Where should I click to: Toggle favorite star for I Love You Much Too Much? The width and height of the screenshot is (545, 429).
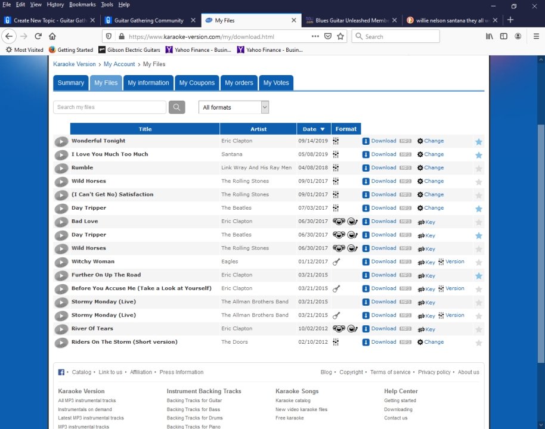pyautogui.click(x=479, y=156)
